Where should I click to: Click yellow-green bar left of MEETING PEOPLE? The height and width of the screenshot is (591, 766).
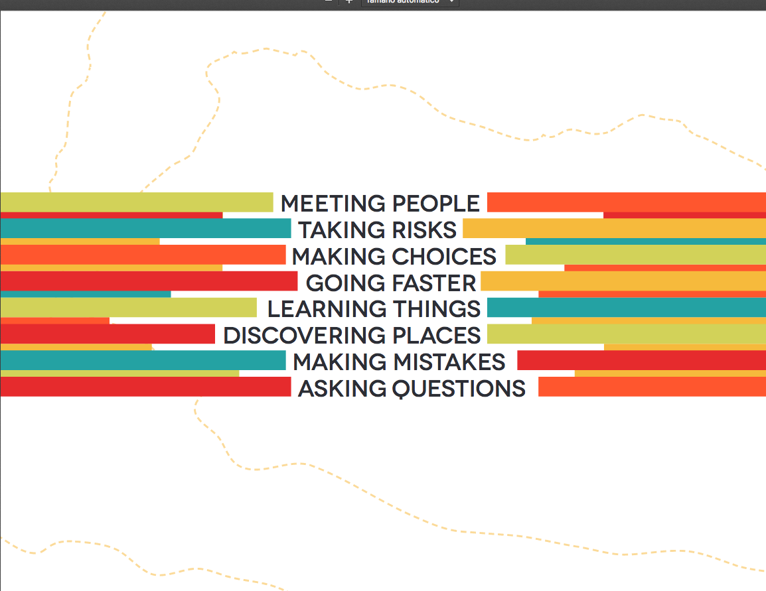click(x=136, y=202)
